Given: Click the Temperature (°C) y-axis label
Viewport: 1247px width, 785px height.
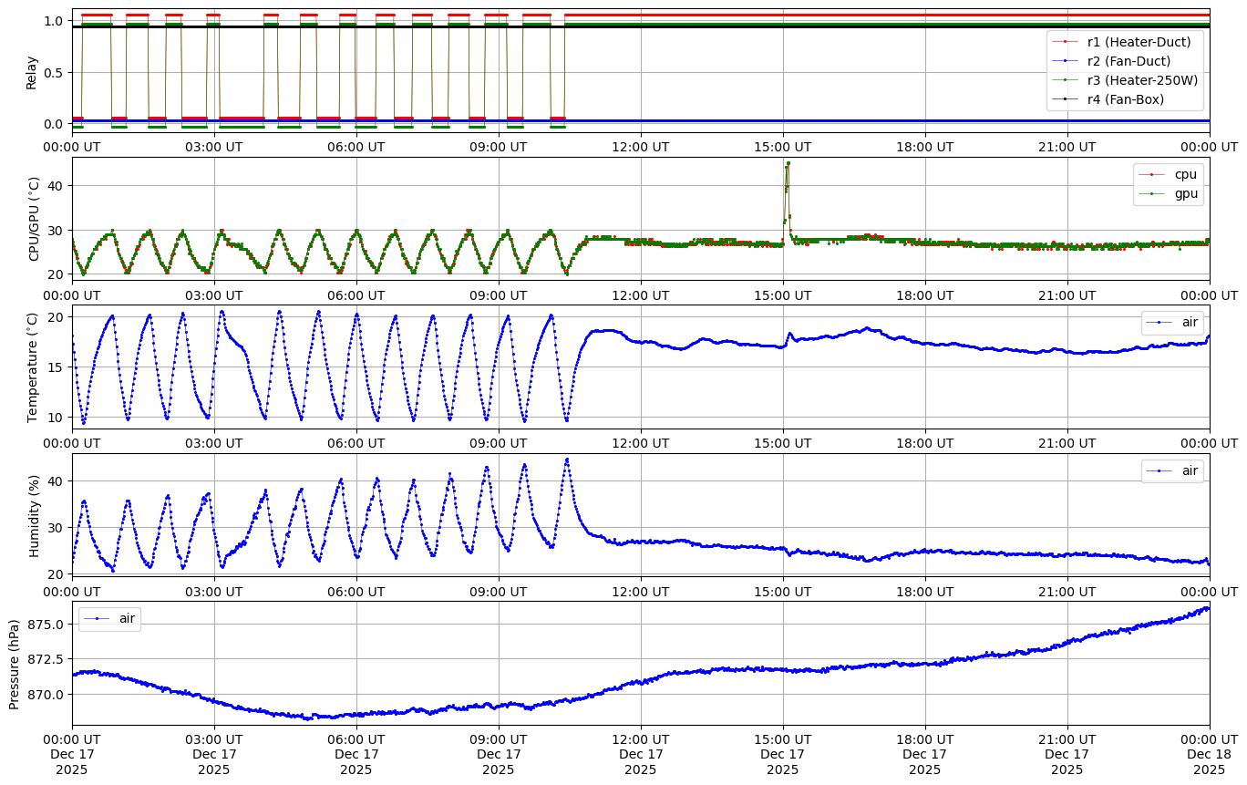Looking at the screenshot, I should [33, 367].
